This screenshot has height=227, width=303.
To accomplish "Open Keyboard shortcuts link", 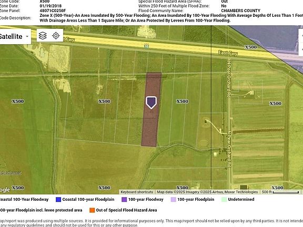I will (x=137, y=192).
